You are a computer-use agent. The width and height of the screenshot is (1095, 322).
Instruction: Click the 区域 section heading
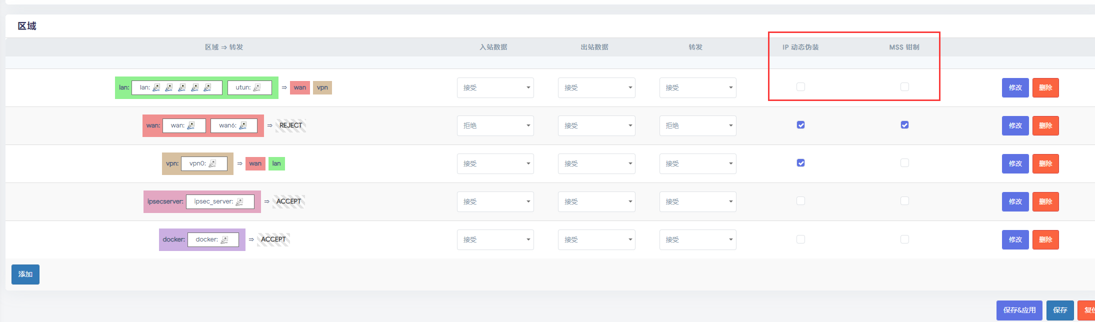click(x=27, y=26)
